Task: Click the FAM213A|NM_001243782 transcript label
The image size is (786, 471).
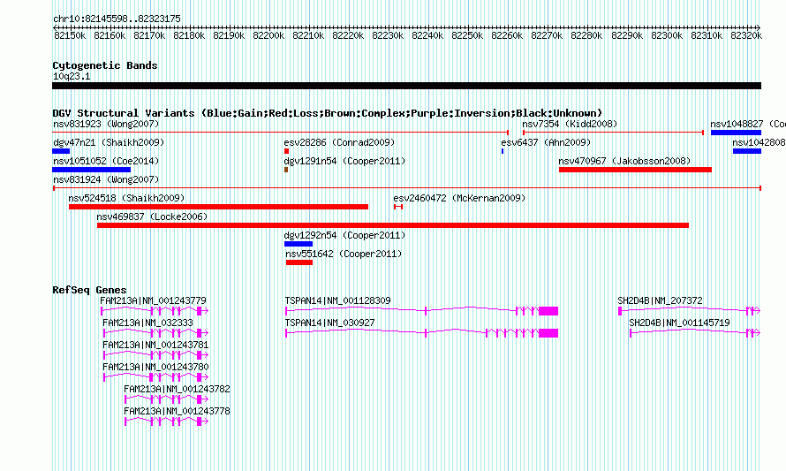Action: point(177,389)
